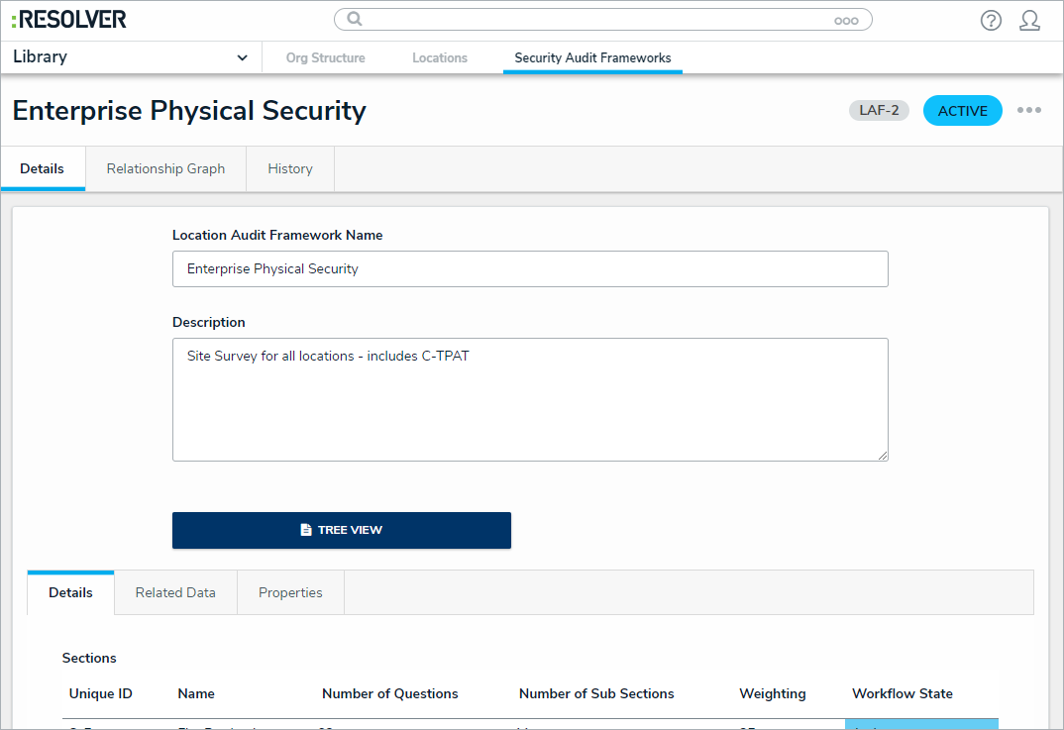Open the Properties tab
Viewport: 1064px width, 730px height.
290,593
